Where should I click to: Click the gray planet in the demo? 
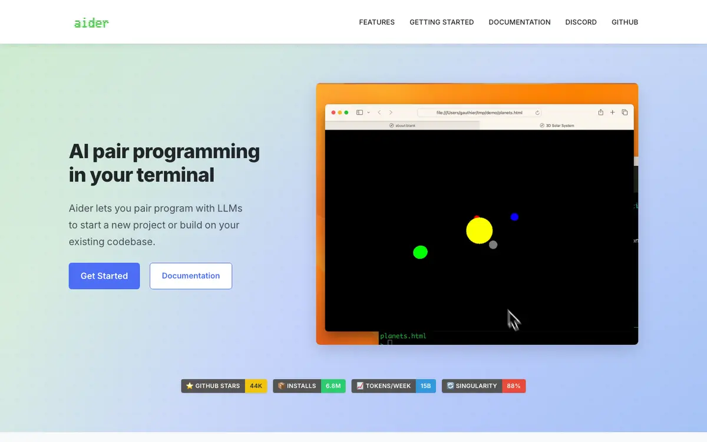493,245
